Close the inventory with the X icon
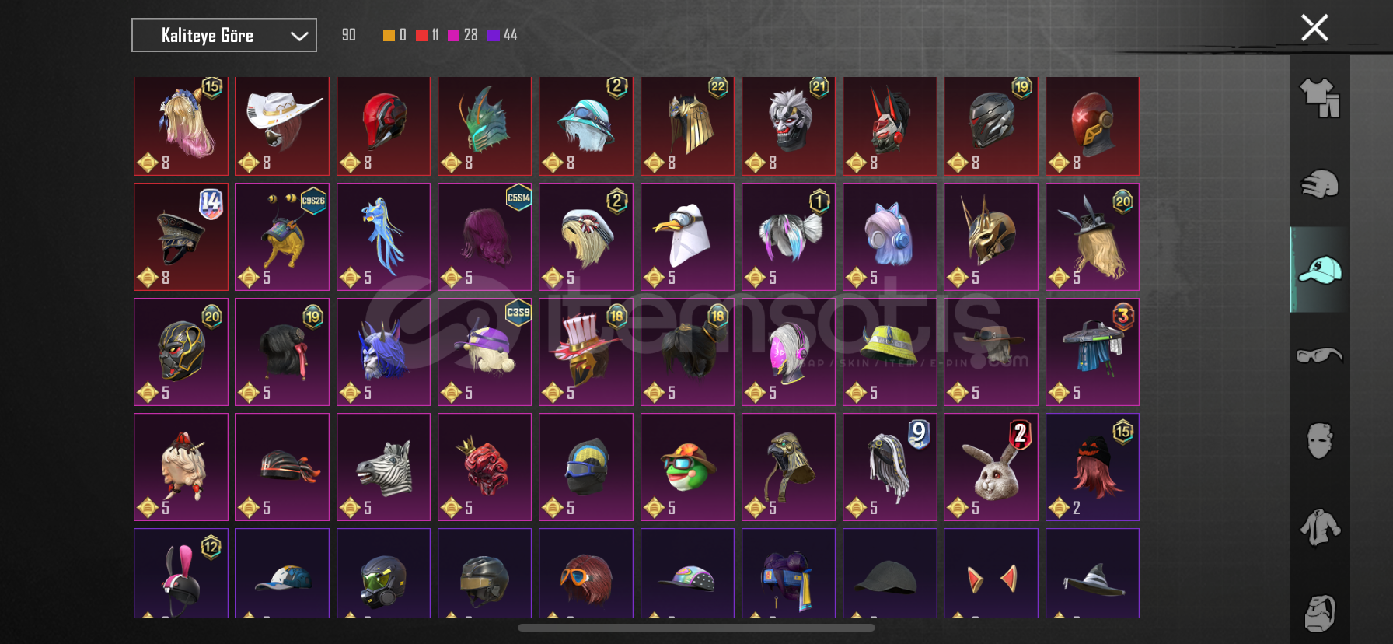This screenshot has width=1393, height=644. click(1314, 28)
